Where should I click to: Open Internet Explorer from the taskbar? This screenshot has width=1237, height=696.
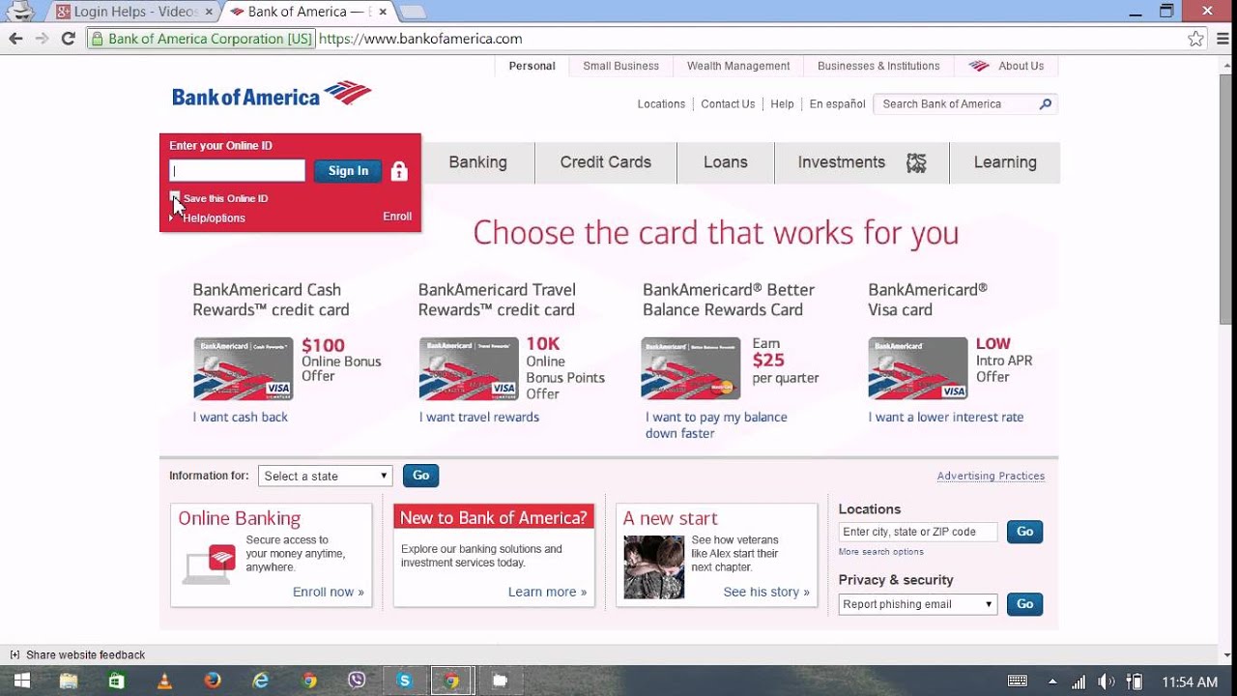point(261,681)
